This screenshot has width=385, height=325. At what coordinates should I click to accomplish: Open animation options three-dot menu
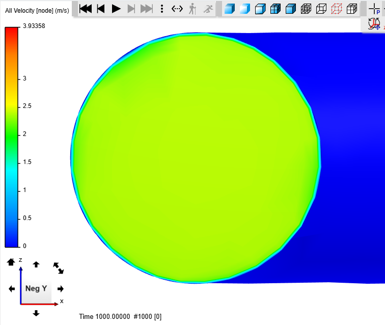pyautogui.click(x=162, y=9)
